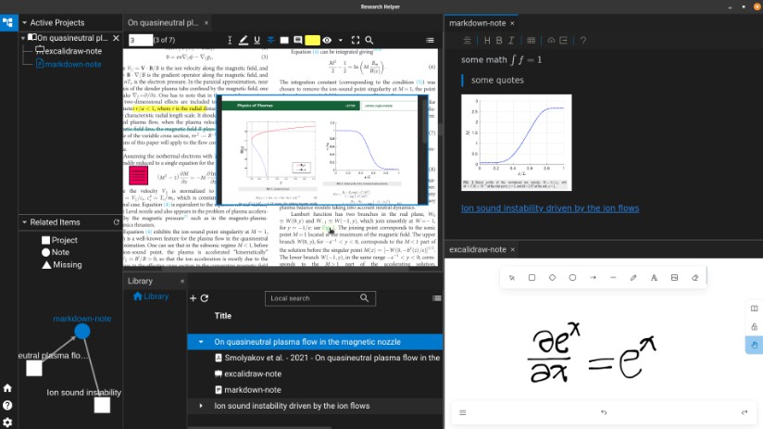
Task: Collapse the Active Projects panel
Action: [24, 22]
